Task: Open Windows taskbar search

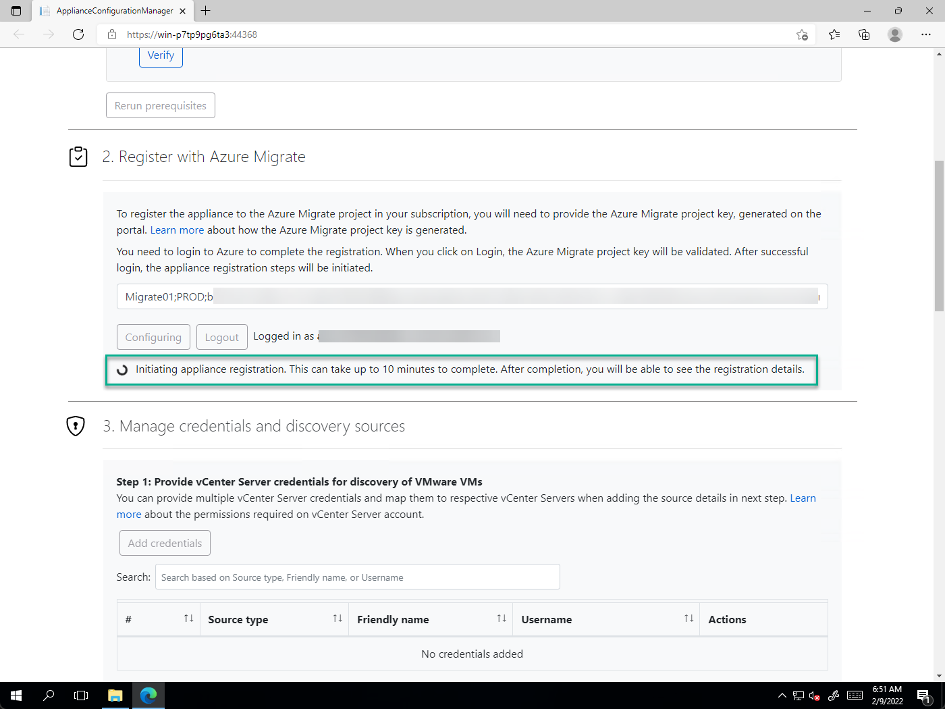Action: 49,695
